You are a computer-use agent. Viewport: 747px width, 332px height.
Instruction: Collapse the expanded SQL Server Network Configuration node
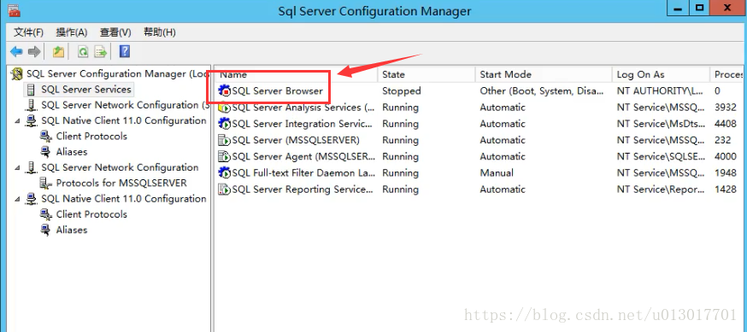click(18, 167)
